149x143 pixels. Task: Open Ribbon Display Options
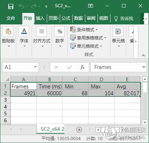coord(90,6)
